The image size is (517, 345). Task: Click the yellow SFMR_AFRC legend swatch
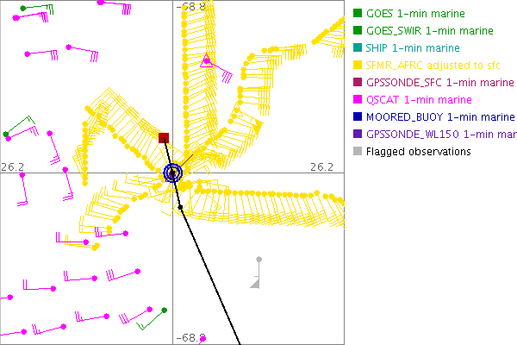click(x=358, y=65)
